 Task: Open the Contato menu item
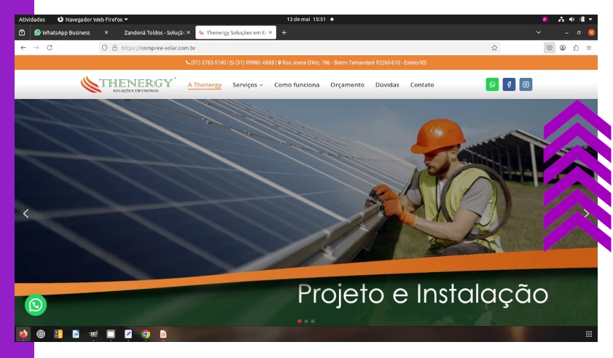[422, 84]
